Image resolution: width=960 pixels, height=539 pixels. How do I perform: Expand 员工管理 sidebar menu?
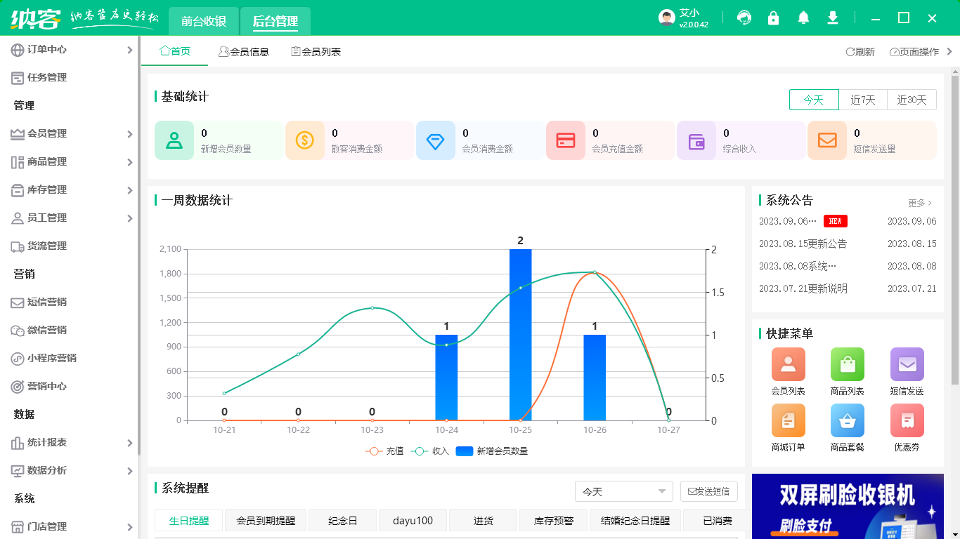(69, 218)
